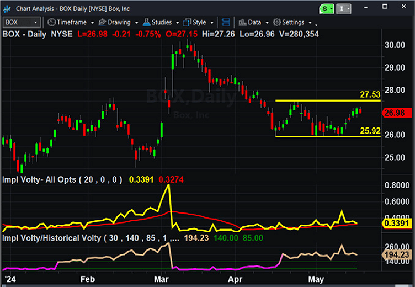Click the Hi=27.26 high readout
The height and width of the screenshot is (287, 415).
coord(219,34)
